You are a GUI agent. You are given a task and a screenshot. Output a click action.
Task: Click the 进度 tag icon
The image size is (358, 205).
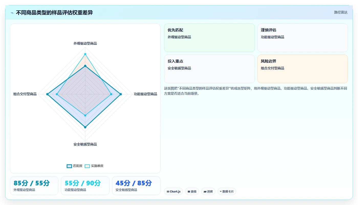tap(205, 191)
